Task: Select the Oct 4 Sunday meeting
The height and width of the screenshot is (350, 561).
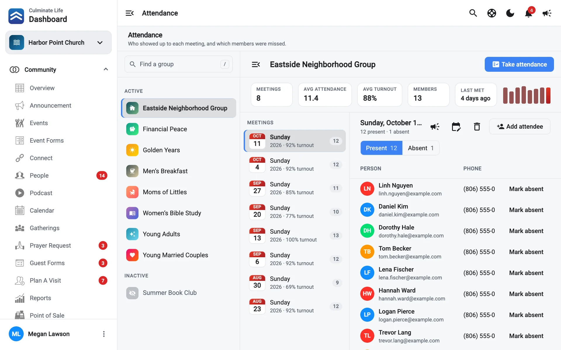Action: pyautogui.click(x=295, y=164)
